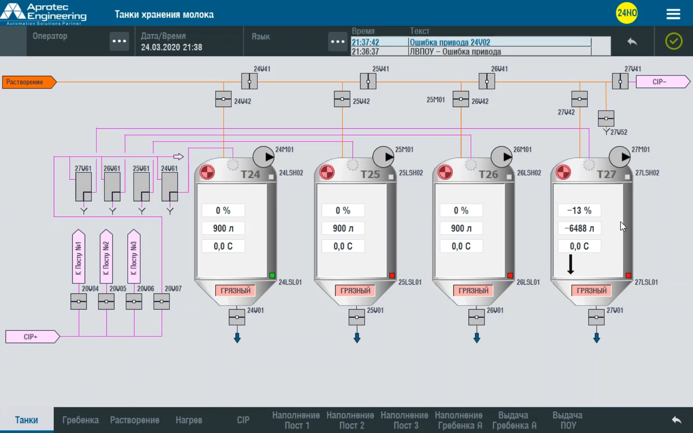
Task: Open valve 24V41 on the top line
Action: [x=249, y=81]
